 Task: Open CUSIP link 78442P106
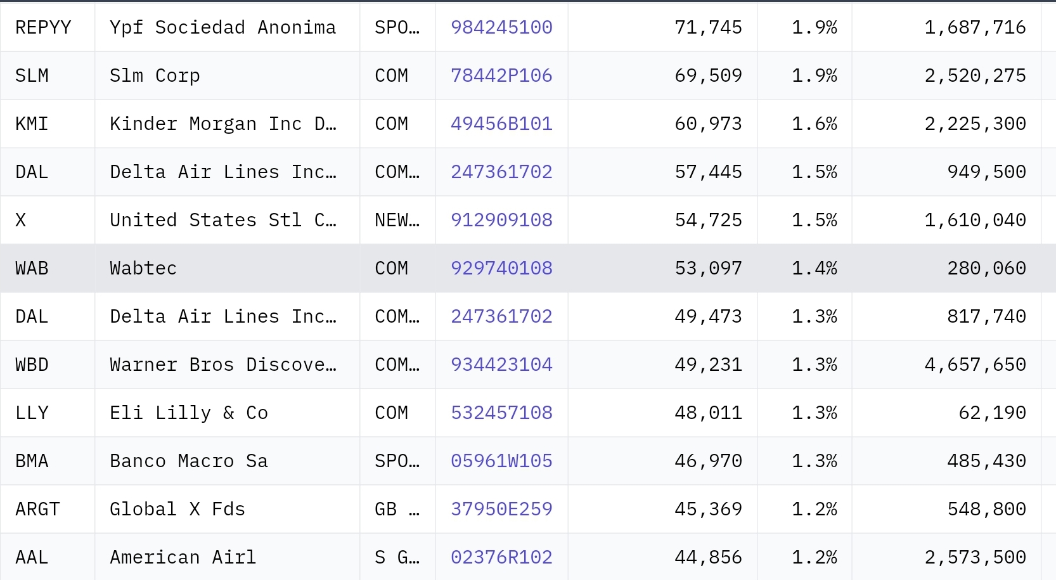tap(501, 75)
